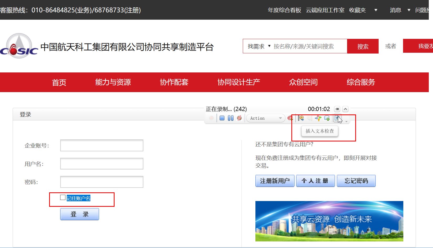
Task: Collapse the recording toolbar with up chevron
Action: [x=346, y=109]
